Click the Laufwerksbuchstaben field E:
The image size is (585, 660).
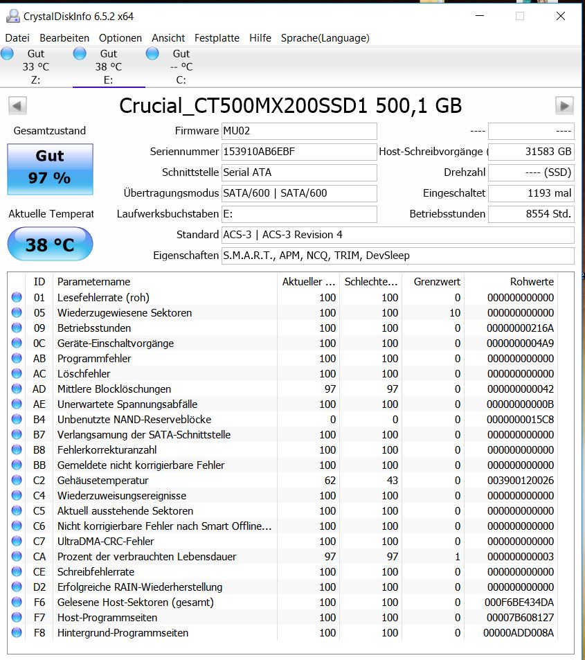point(299,214)
